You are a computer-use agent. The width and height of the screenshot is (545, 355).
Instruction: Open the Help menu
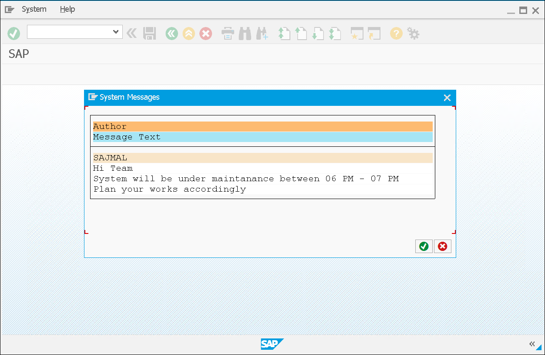[x=67, y=9]
